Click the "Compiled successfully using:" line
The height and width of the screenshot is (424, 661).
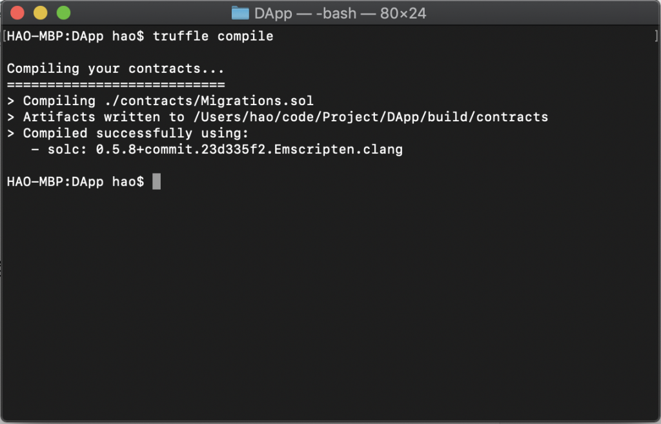pyautogui.click(x=136, y=133)
